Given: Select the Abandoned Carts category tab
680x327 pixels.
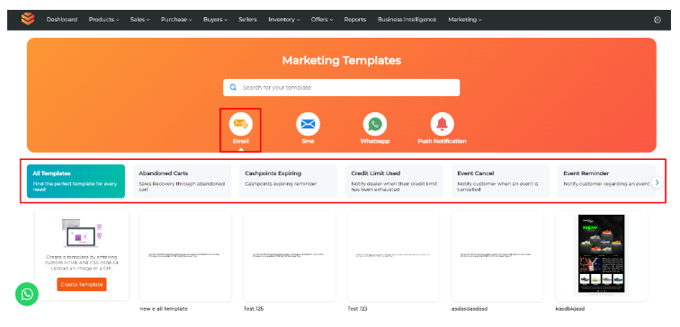Looking at the screenshot, I should tap(182, 181).
